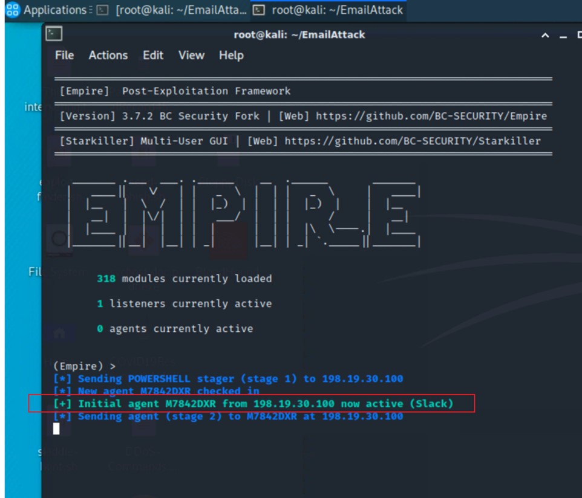The image size is (582, 498).
Task: Minimize the terminal window
Action: click(563, 36)
